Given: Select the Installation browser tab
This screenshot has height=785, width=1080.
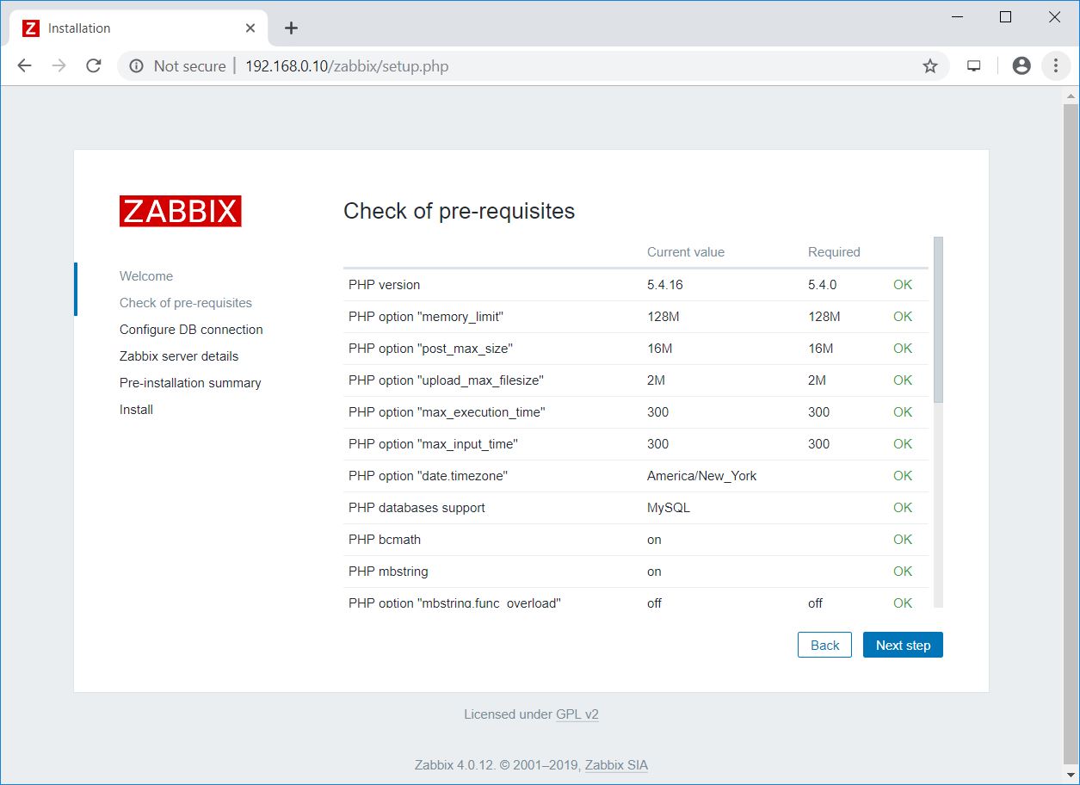Looking at the screenshot, I should pyautogui.click(x=129, y=28).
